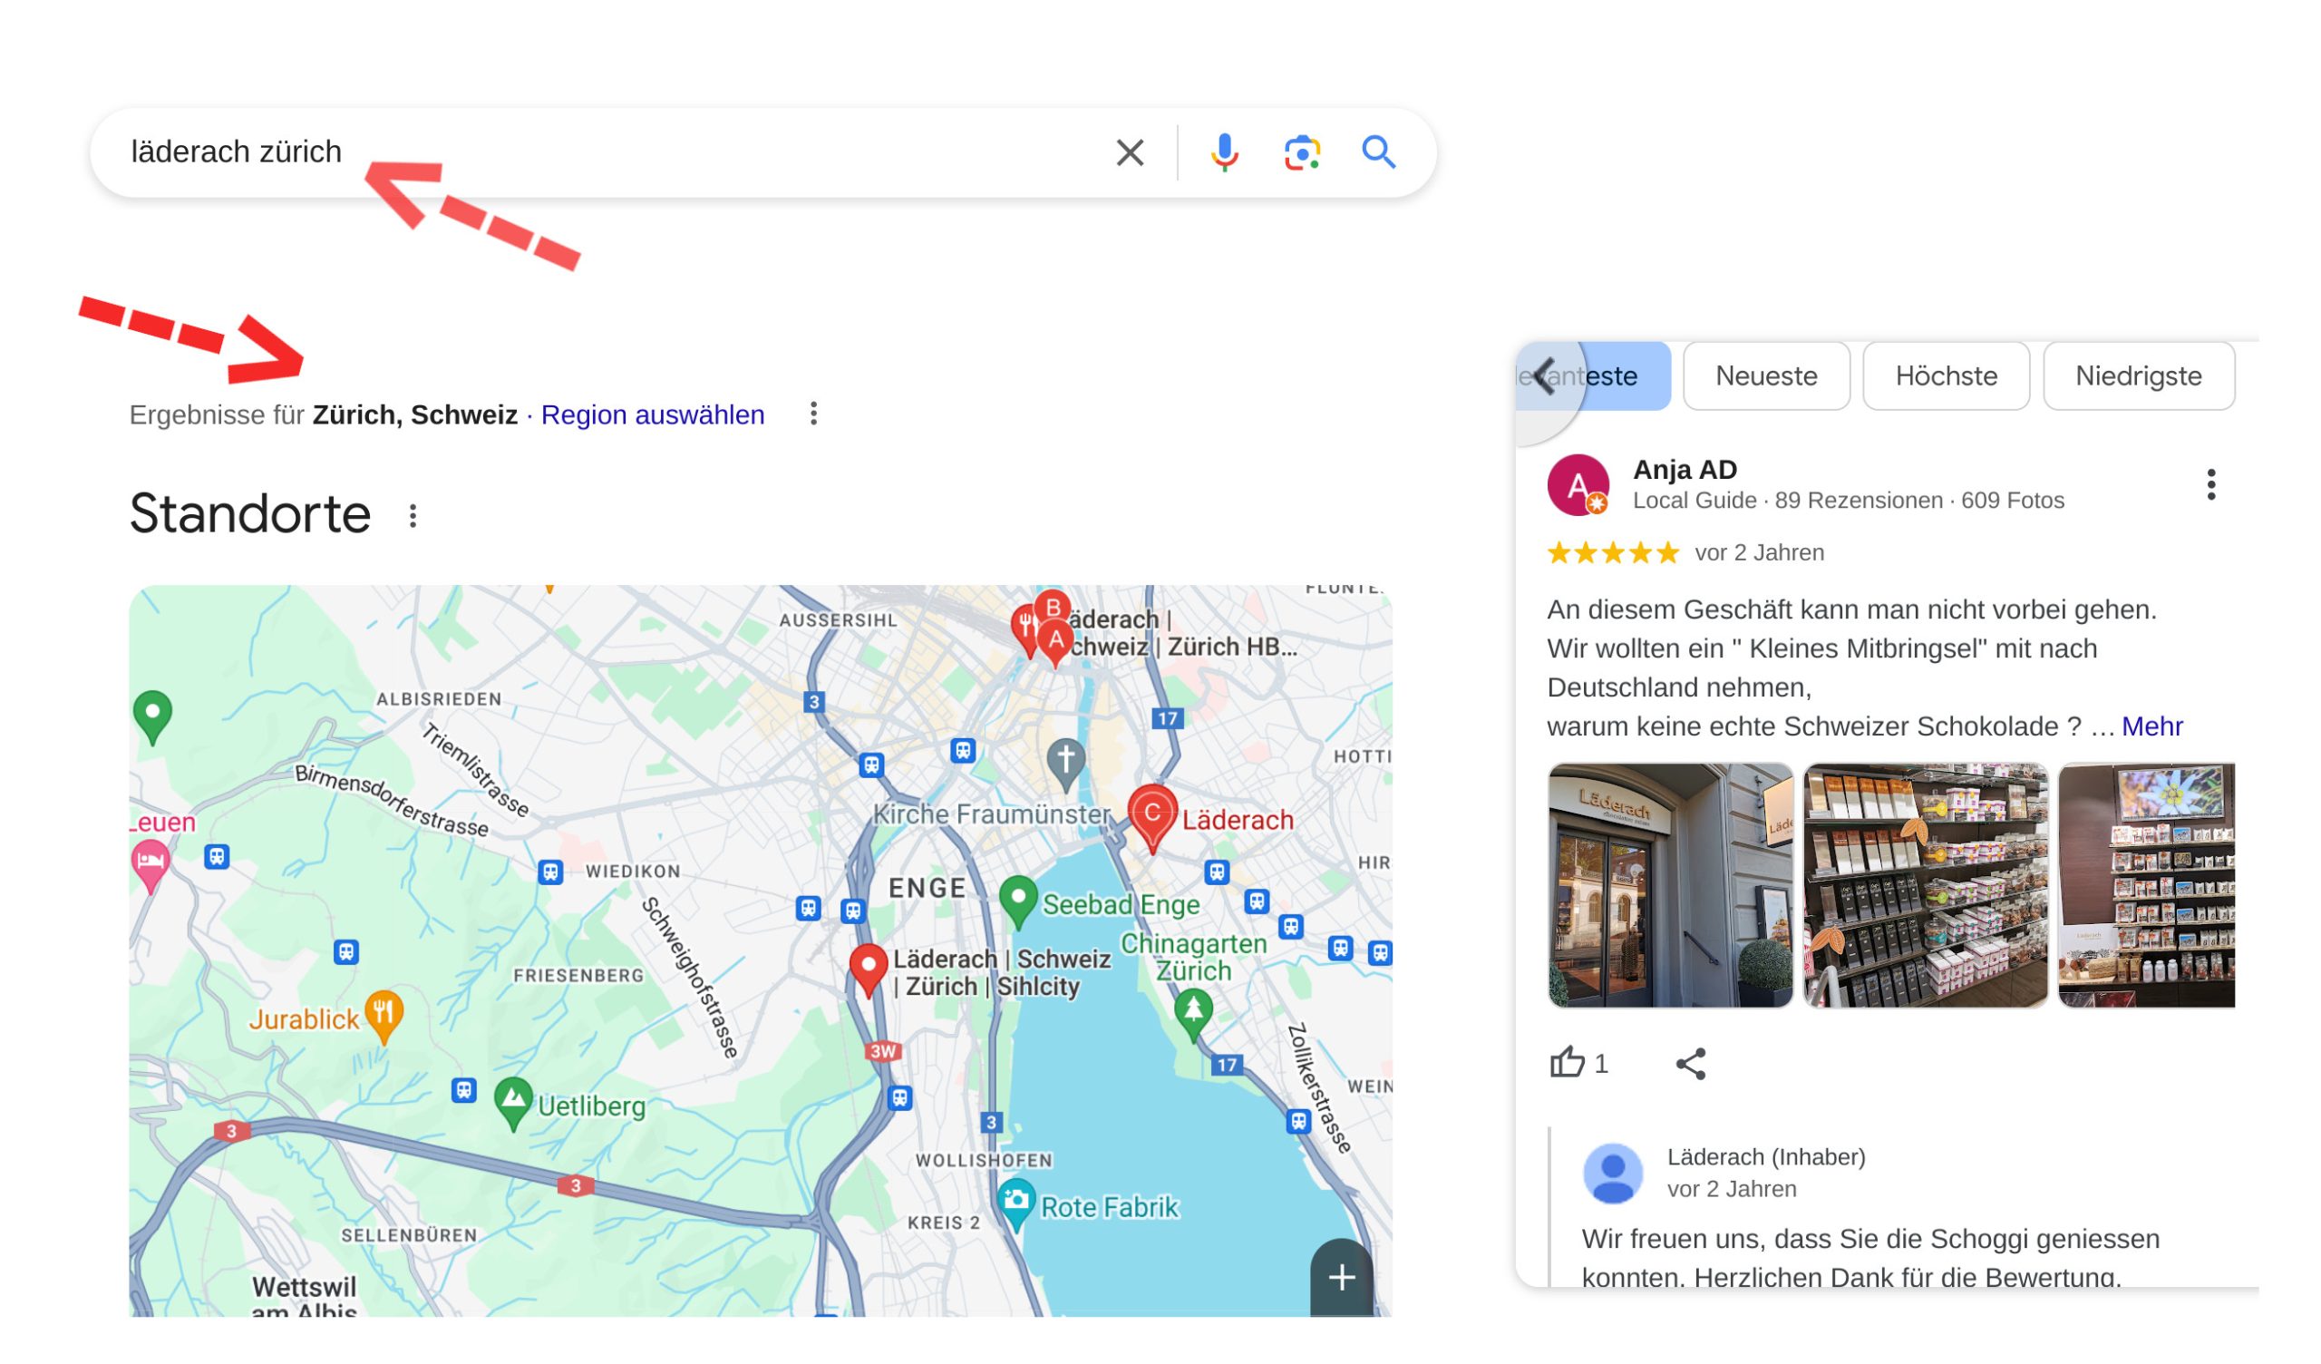Image resolution: width=2321 pixels, height=1364 pixels.
Task: Expand review text with Mehr
Action: tap(2151, 726)
